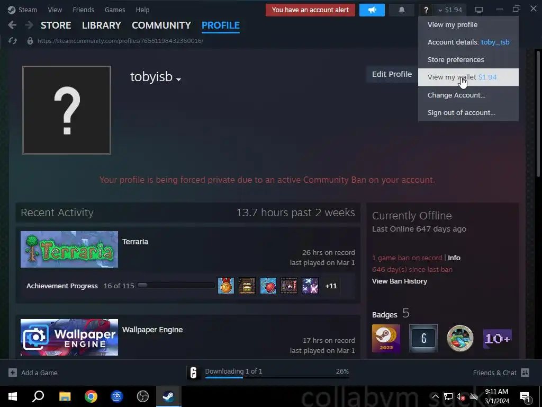The image size is (542, 407).
Task: Click the plus icon next to Add a Game
Action: 13,373
